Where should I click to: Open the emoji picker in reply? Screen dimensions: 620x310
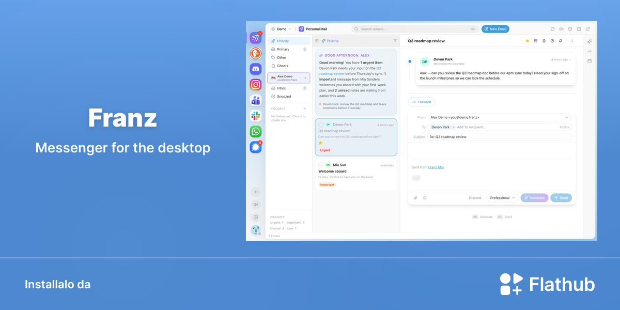click(425, 198)
